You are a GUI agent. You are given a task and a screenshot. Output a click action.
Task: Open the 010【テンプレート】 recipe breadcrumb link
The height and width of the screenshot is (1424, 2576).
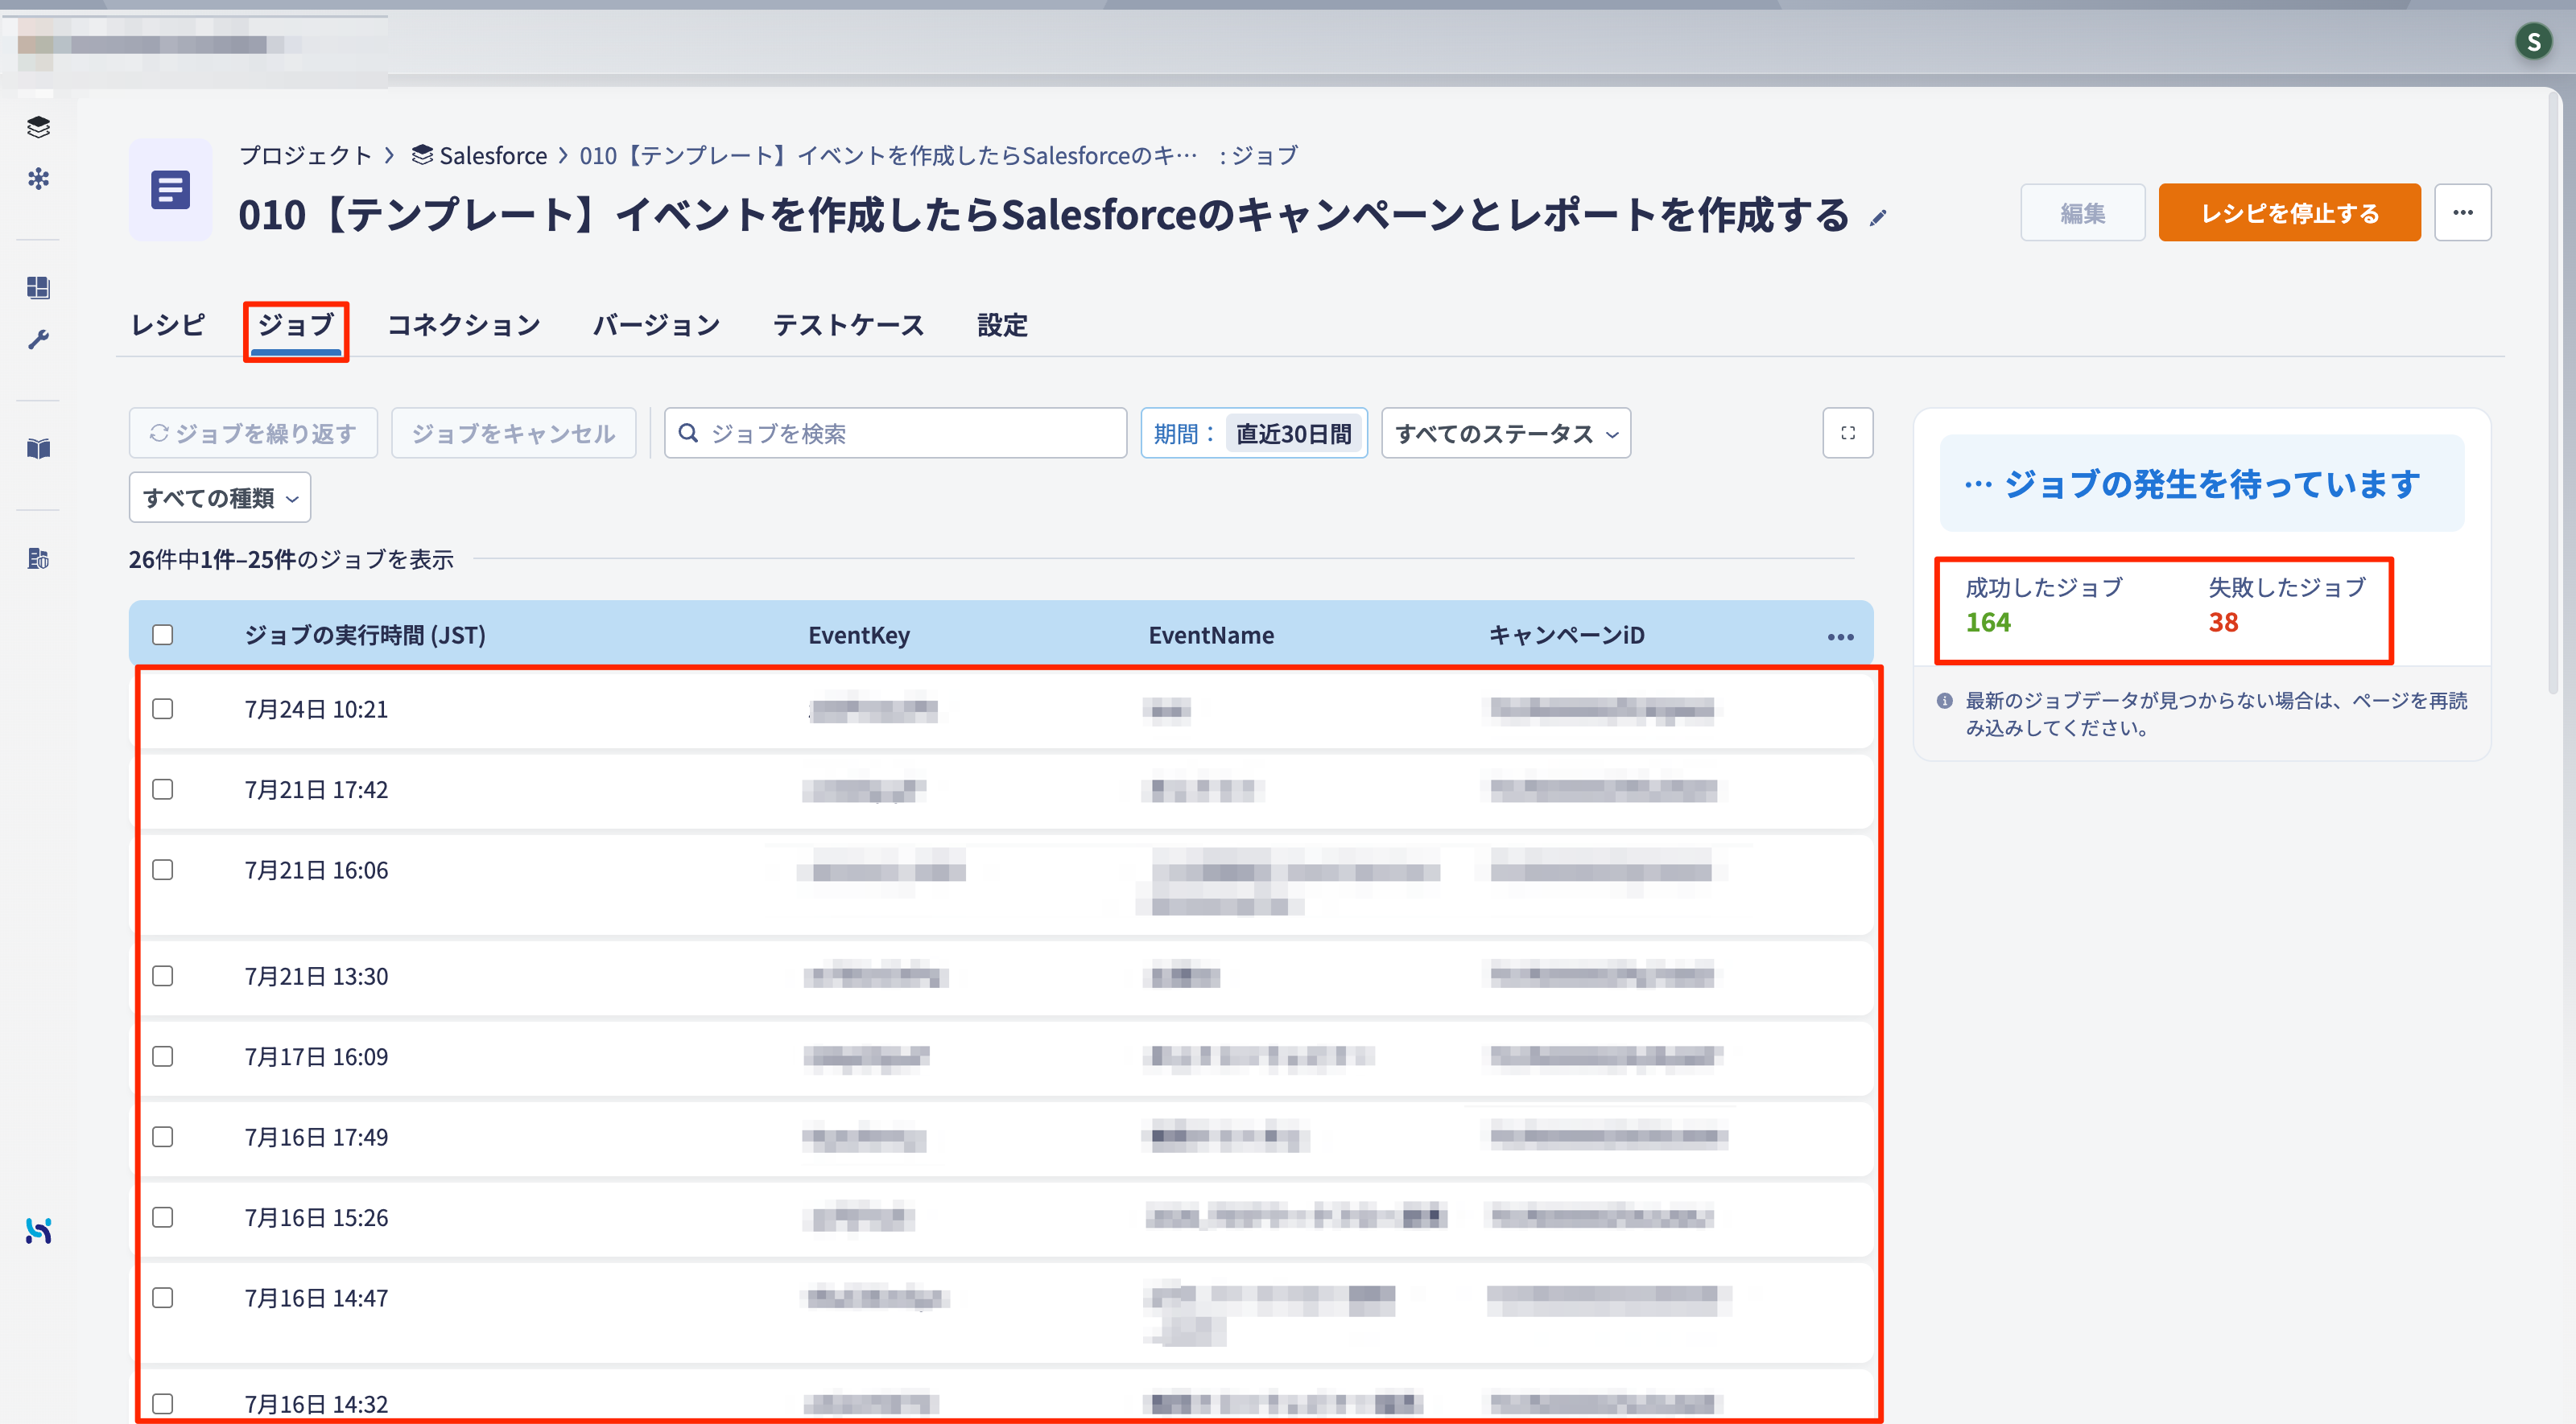(888, 155)
